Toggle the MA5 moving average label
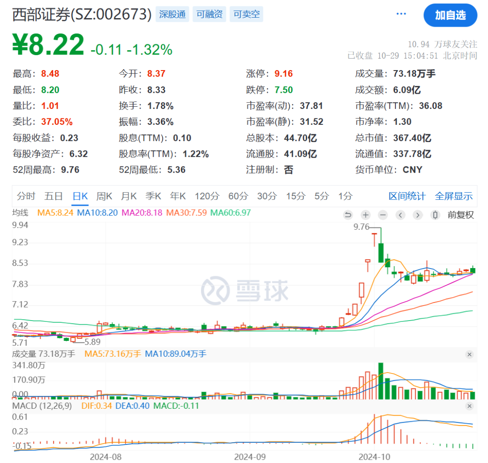 point(56,213)
